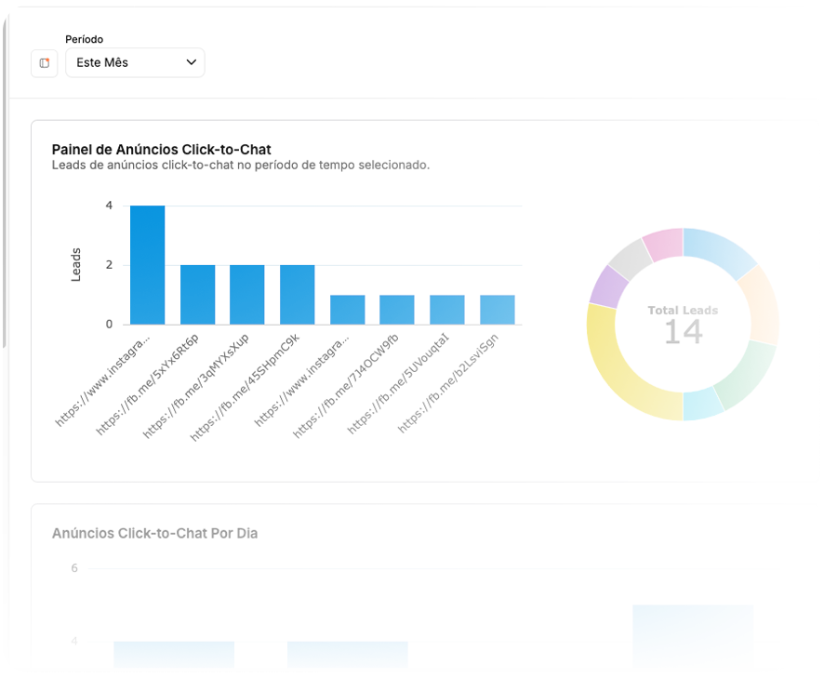Image resolution: width=824 pixels, height=678 pixels.
Task: Click the sidebar panel toggle icon
Action: (x=44, y=63)
